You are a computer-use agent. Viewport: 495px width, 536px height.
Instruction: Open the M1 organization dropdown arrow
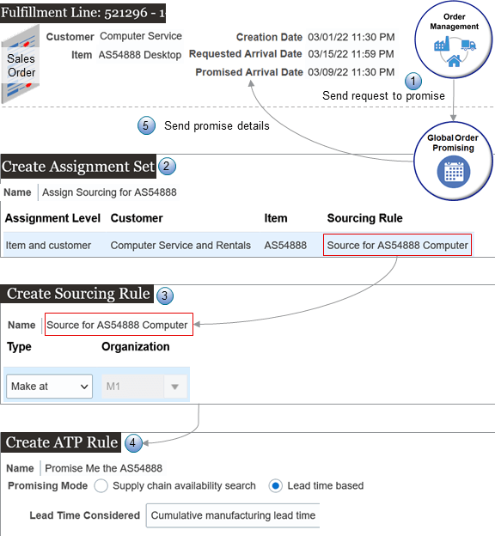pyautogui.click(x=174, y=387)
